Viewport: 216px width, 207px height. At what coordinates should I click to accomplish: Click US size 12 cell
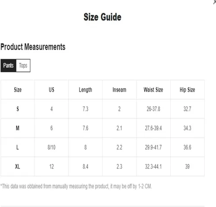(51, 166)
